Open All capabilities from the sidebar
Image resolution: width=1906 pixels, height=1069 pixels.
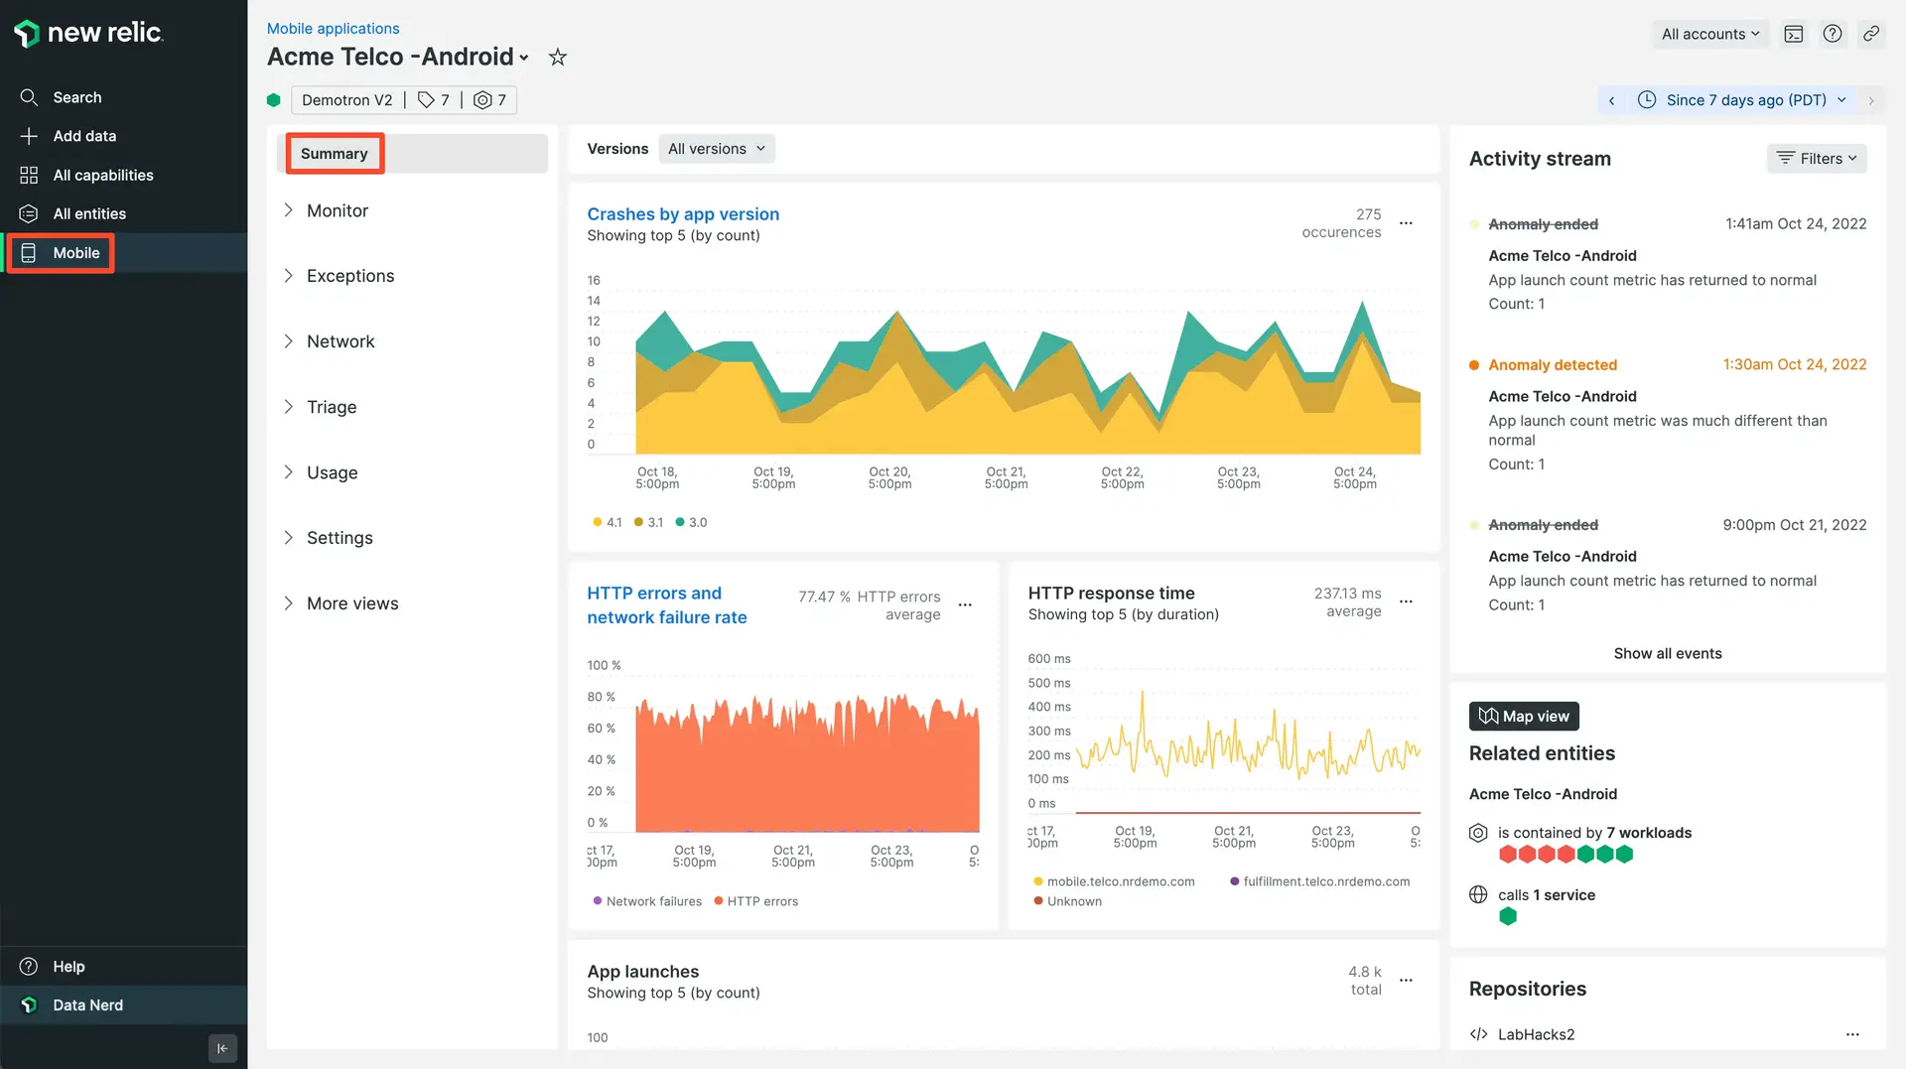103,175
